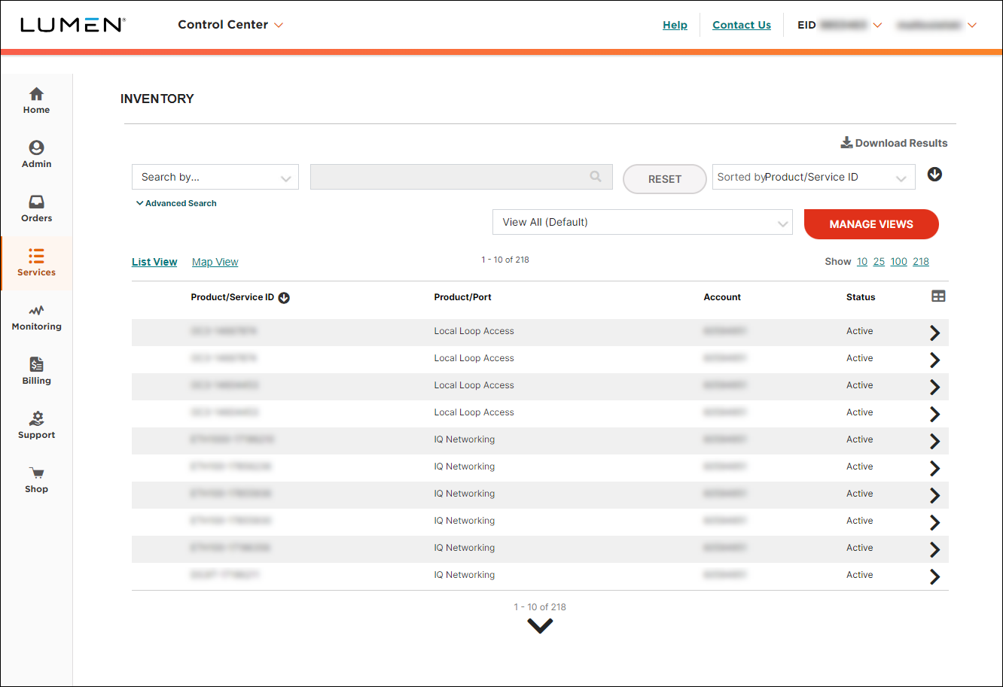Image resolution: width=1003 pixels, height=687 pixels.
Task: Click Active status in first row
Action: (x=859, y=331)
